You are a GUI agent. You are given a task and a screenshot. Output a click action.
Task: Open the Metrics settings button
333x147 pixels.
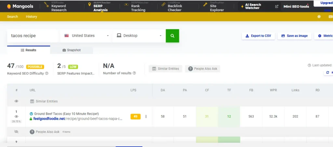point(324,36)
